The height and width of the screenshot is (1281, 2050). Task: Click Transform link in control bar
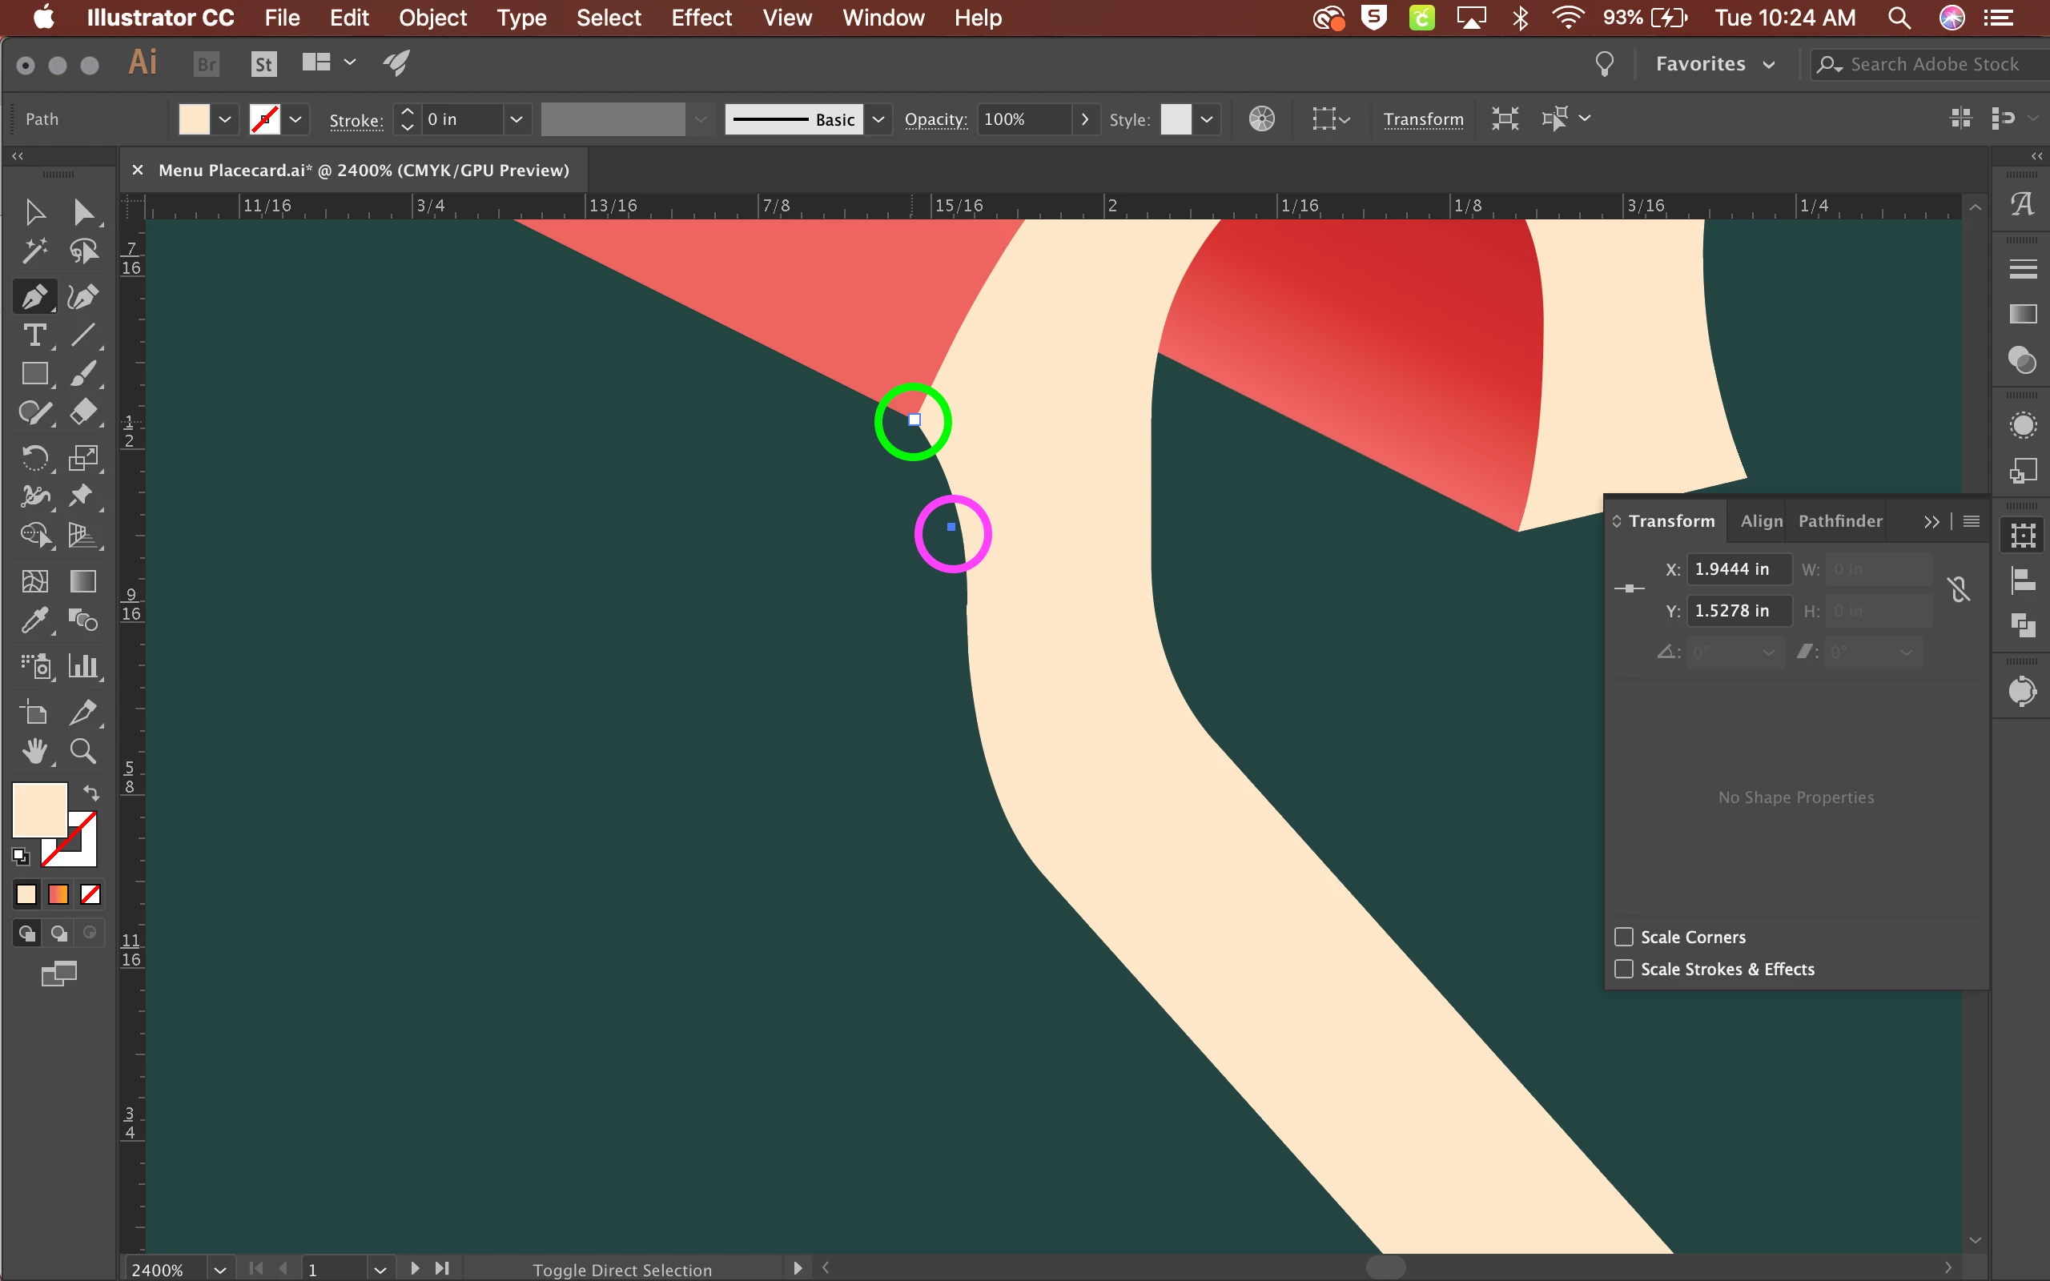click(x=1423, y=119)
